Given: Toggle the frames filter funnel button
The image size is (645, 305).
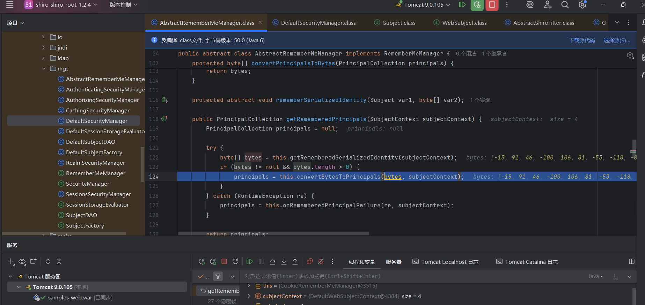Looking at the screenshot, I should click(218, 276).
